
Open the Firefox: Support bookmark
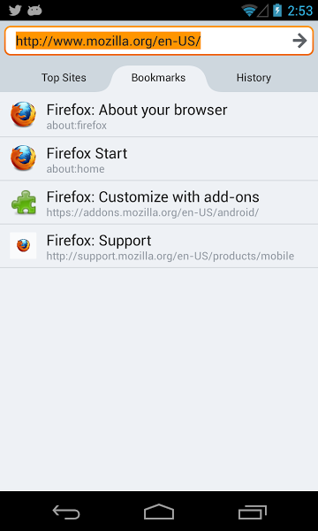pos(159,246)
